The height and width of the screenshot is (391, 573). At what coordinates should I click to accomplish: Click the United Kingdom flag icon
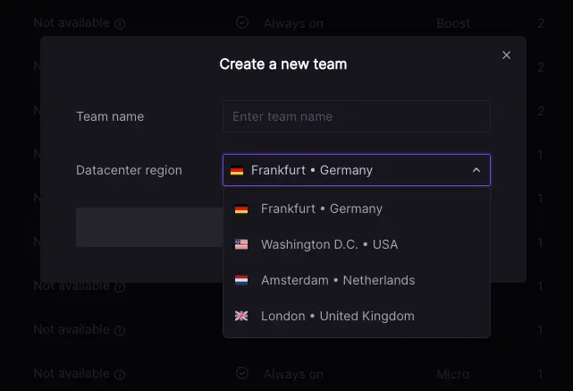(x=241, y=316)
